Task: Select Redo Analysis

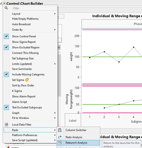Action: coord(74,137)
